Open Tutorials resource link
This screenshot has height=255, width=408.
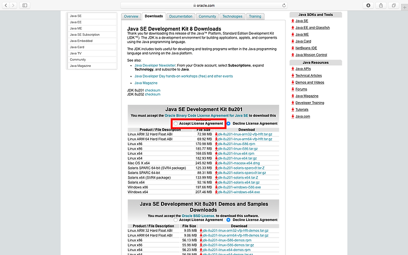click(302, 109)
